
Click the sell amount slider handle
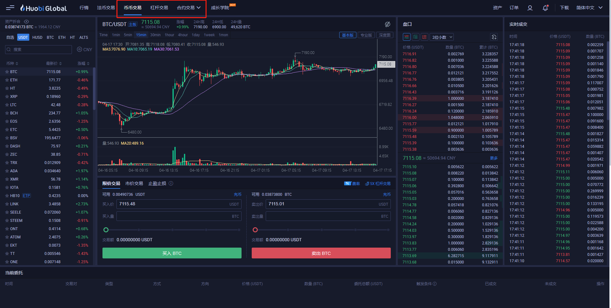(255, 230)
